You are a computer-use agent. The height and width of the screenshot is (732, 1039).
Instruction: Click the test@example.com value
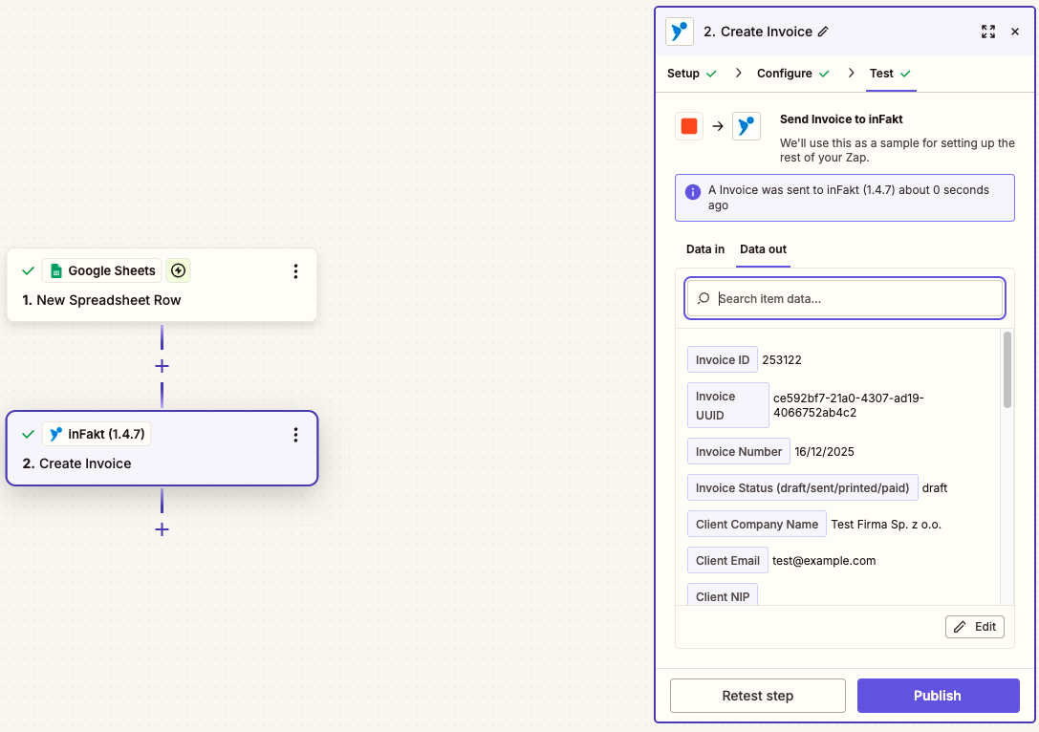point(824,561)
